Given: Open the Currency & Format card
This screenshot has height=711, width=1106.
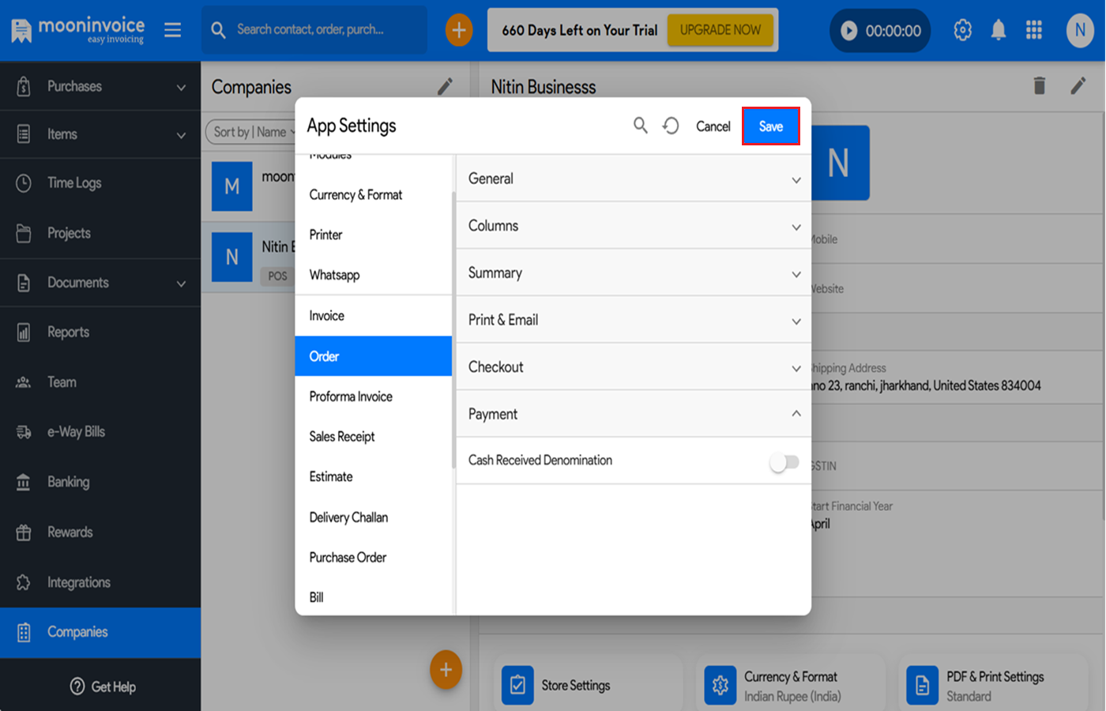Looking at the screenshot, I should pyautogui.click(x=791, y=684).
